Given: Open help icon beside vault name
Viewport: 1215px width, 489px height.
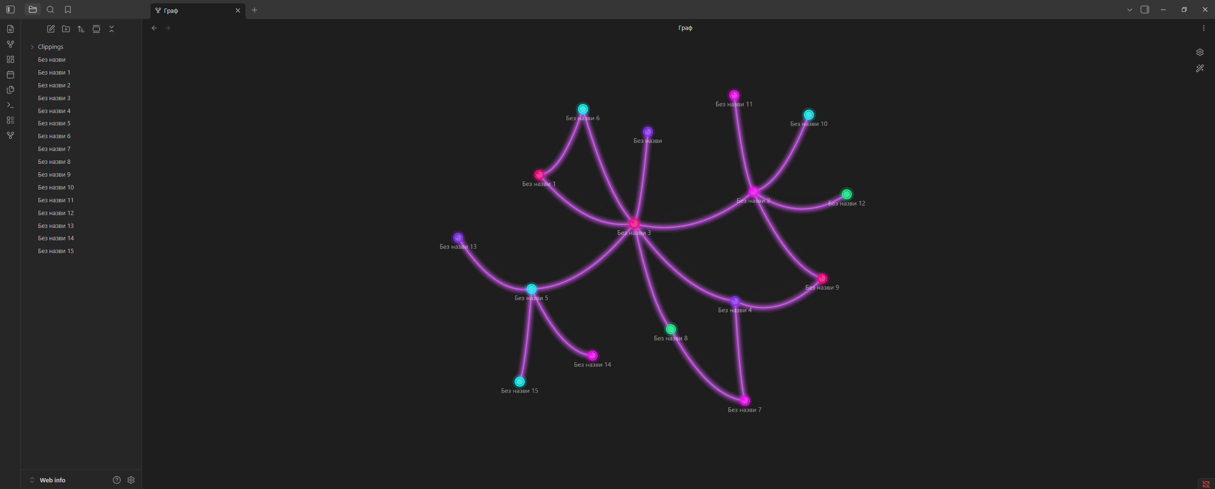Looking at the screenshot, I should 117,480.
